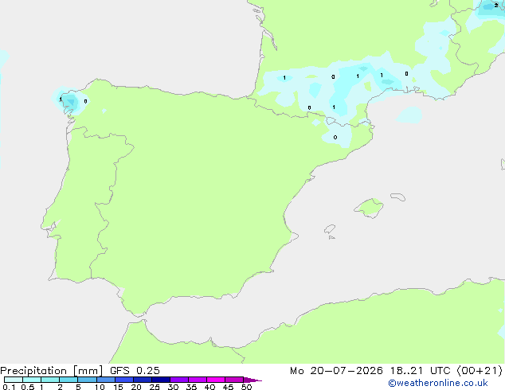Click the '(00+21)' forecast run text
This screenshot has width=505, height=390.
pos(480,371)
